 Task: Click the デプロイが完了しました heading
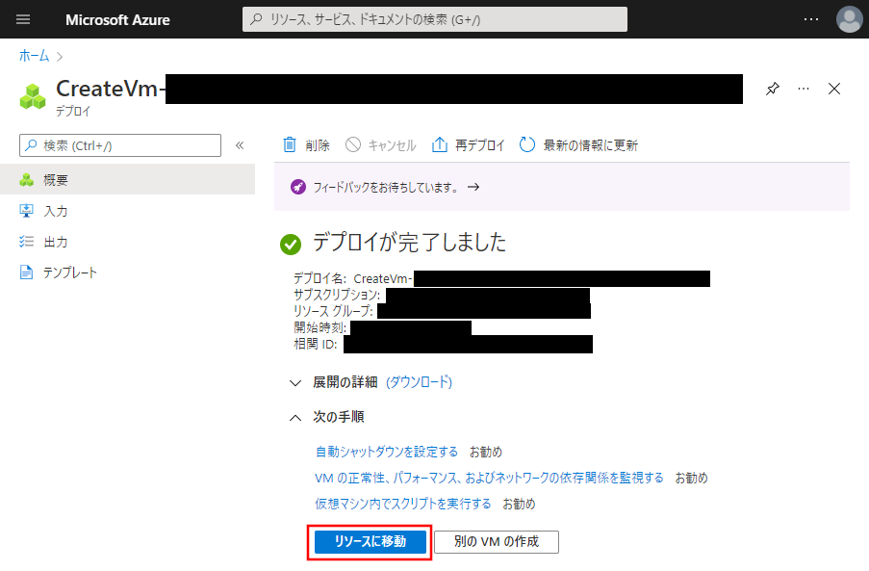click(409, 243)
